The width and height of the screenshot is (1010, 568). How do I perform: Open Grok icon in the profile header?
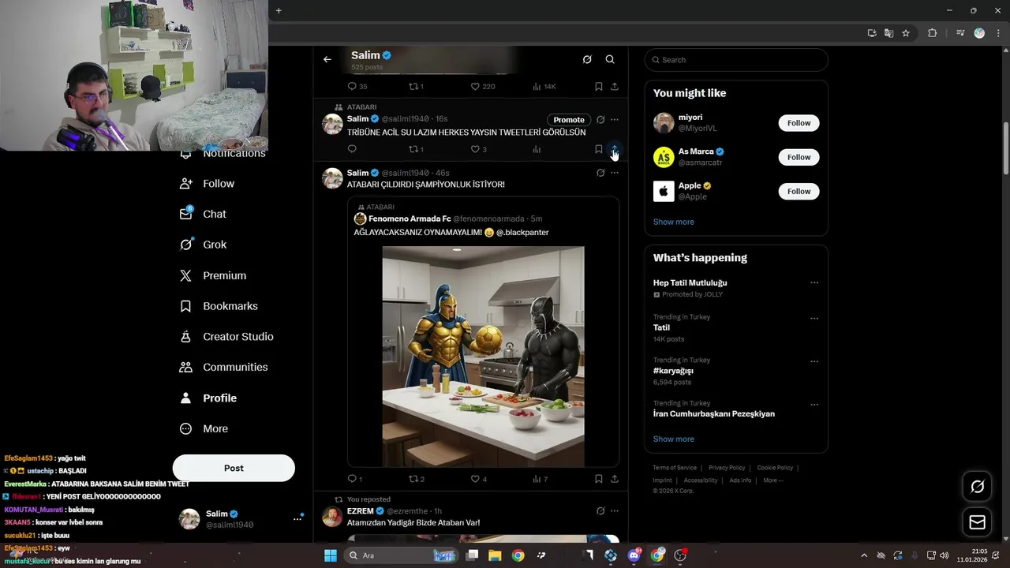[587, 59]
